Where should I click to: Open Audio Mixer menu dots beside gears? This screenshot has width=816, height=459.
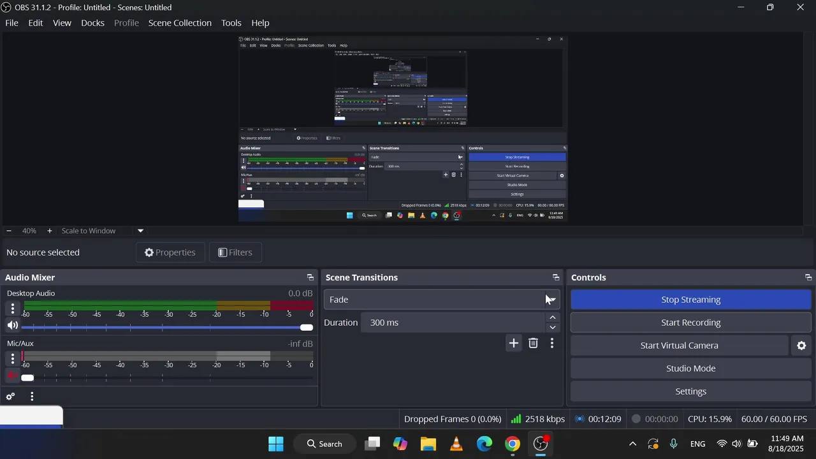[32, 397]
